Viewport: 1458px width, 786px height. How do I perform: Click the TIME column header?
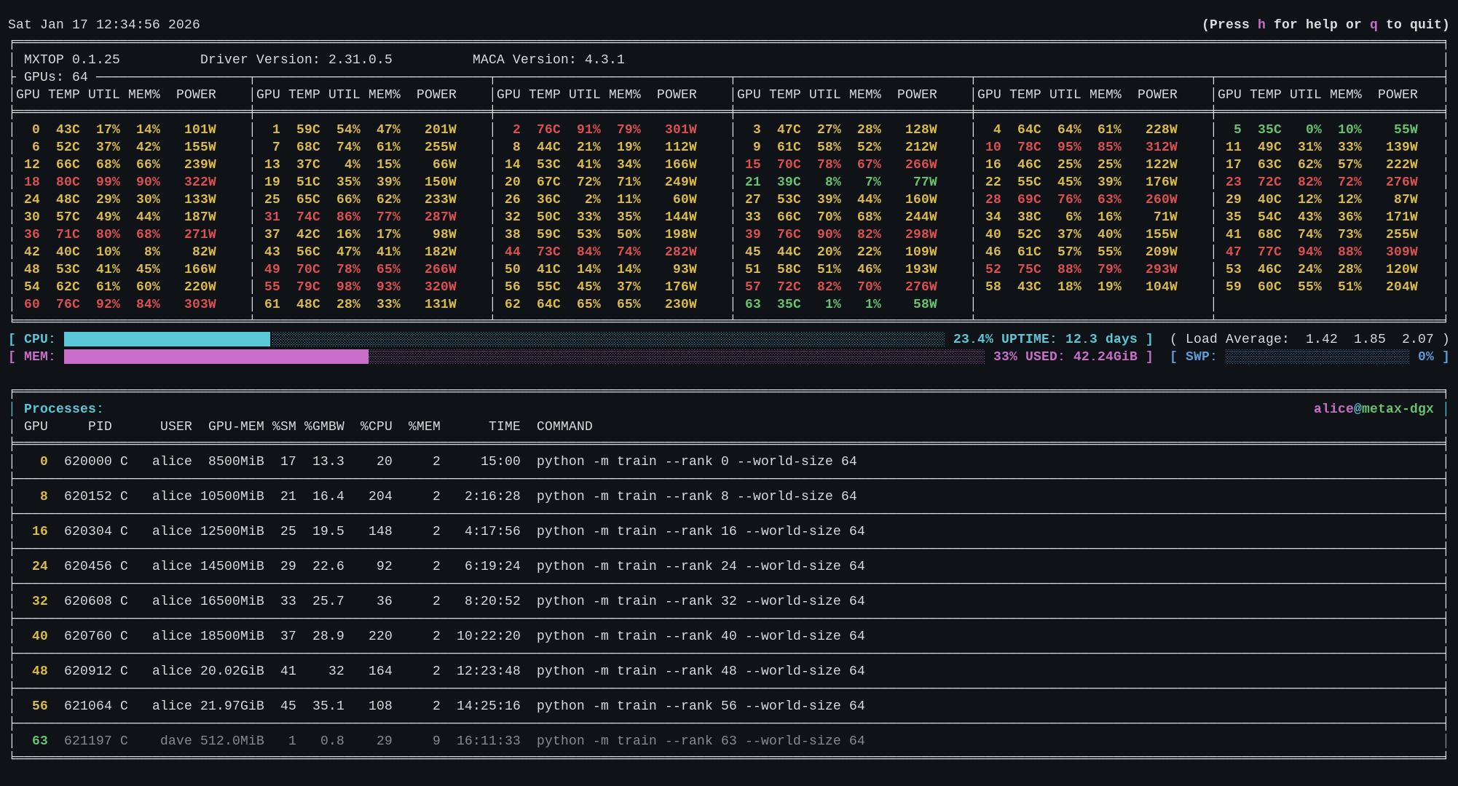coord(505,426)
